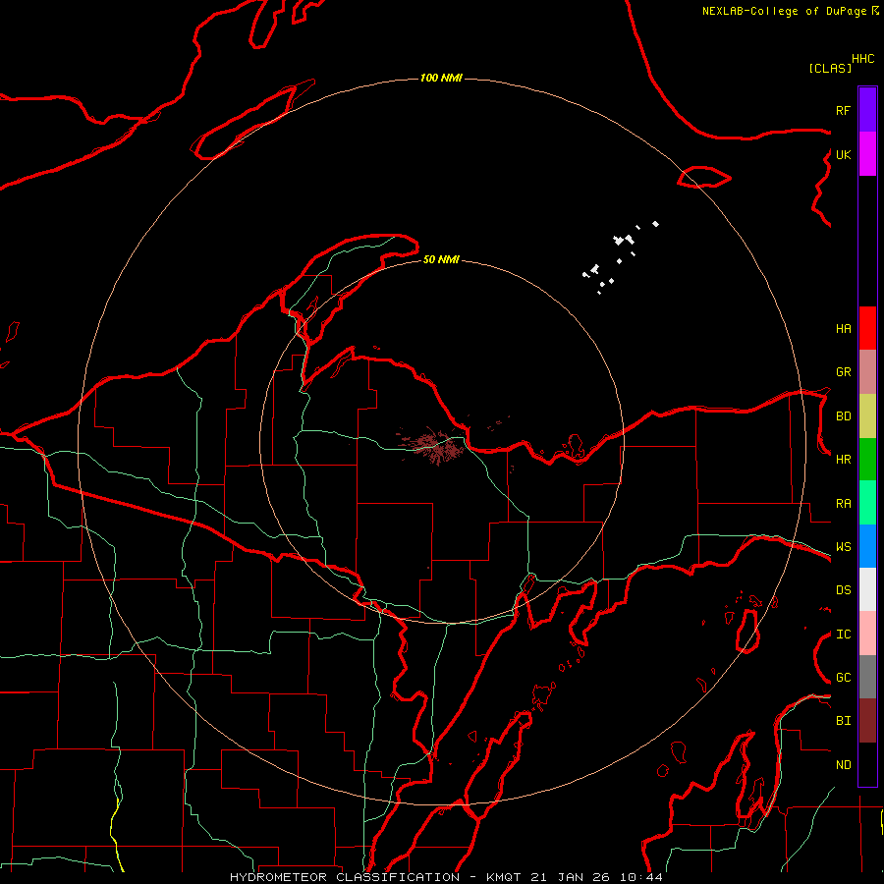Click the GR legend label
The width and height of the screenshot is (884, 884).
pyautogui.click(x=843, y=372)
